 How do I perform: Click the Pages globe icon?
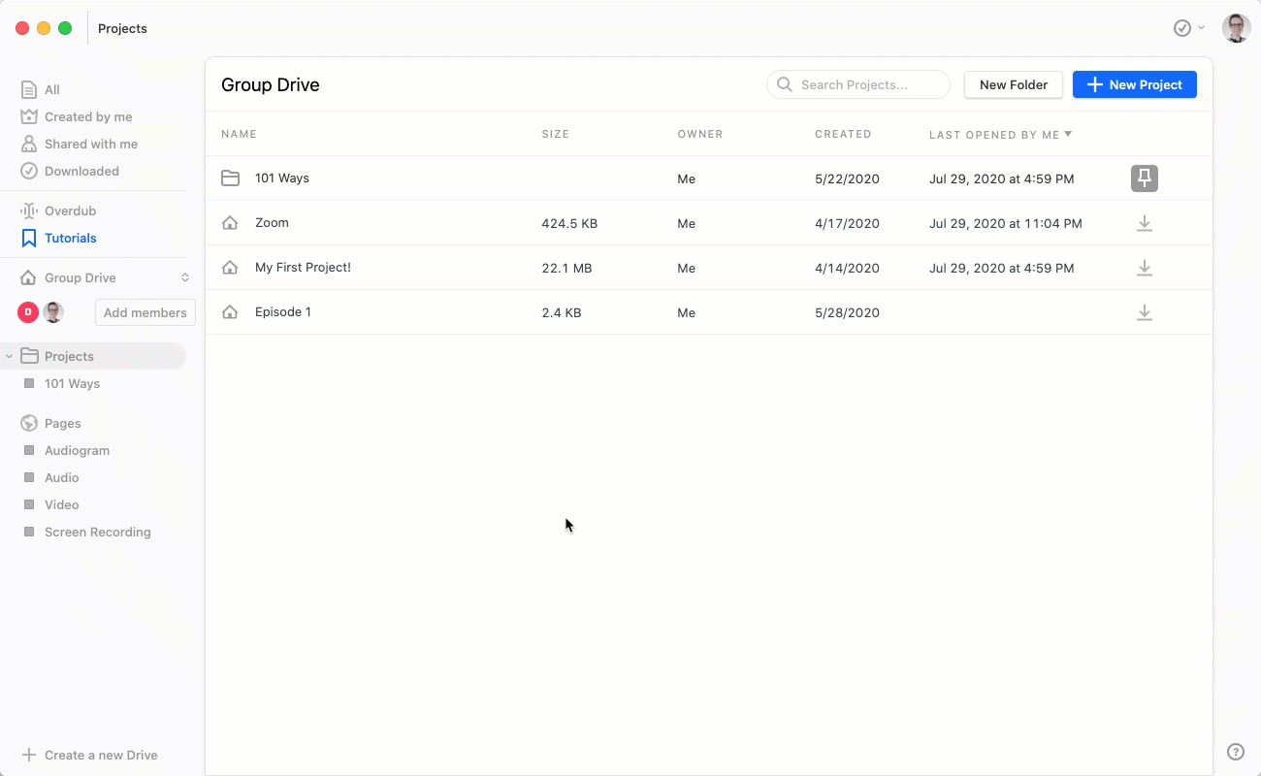click(x=29, y=423)
